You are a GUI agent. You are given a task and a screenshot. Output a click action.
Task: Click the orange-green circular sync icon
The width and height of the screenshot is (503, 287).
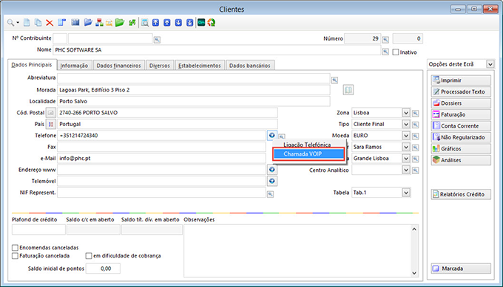[x=212, y=23]
